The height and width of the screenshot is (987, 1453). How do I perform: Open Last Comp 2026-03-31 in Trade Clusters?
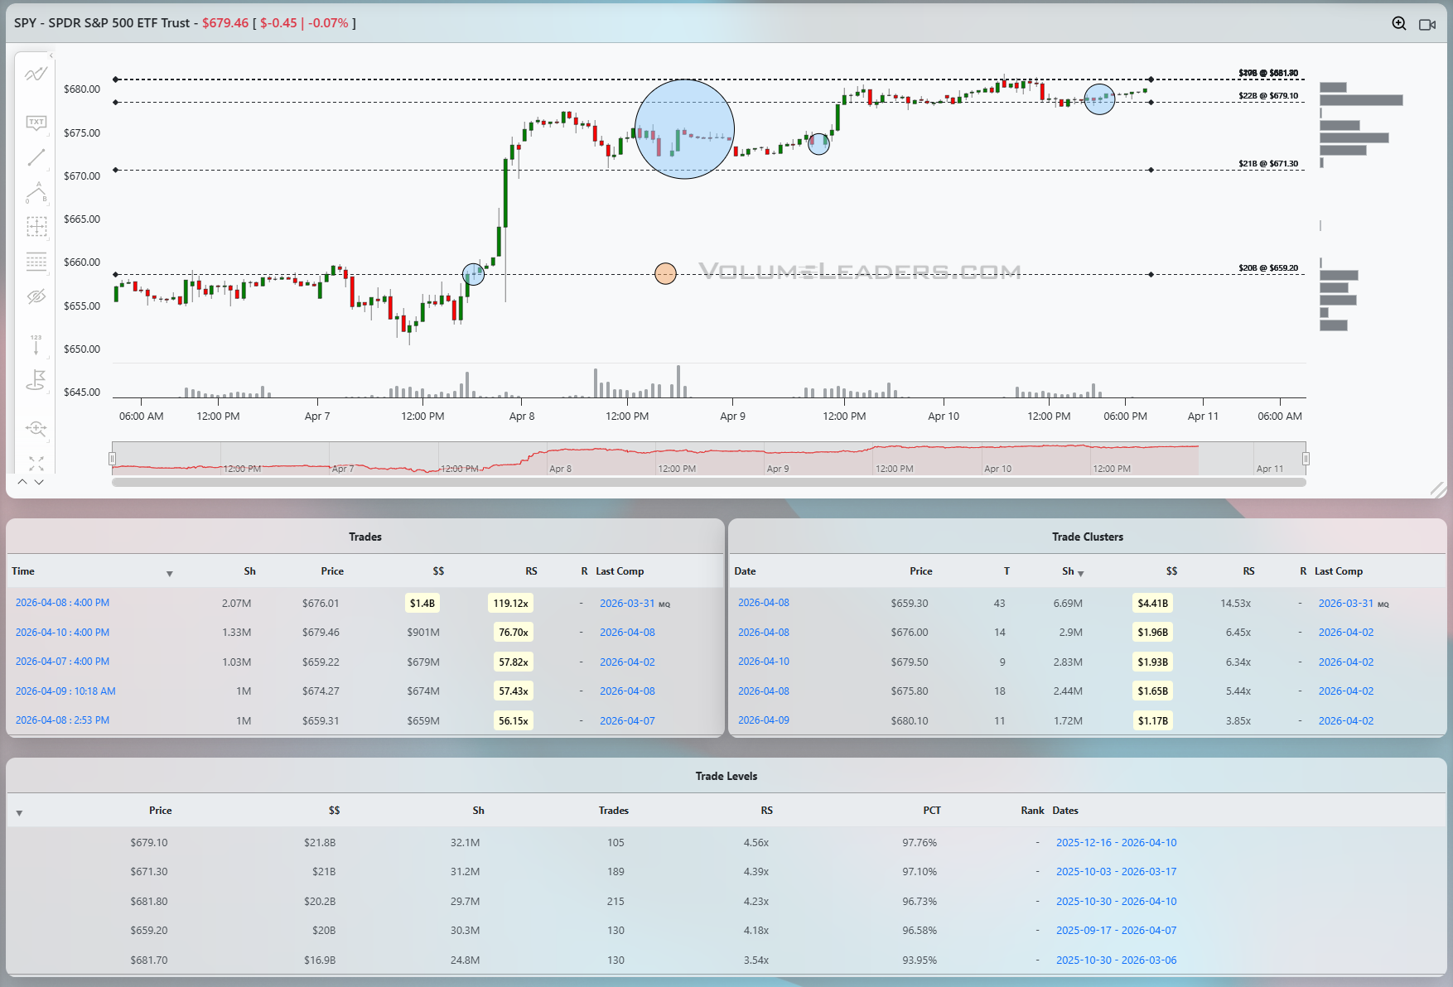(1346, 604)
